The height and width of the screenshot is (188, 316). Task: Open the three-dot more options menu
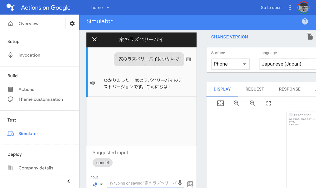(290, 8)
